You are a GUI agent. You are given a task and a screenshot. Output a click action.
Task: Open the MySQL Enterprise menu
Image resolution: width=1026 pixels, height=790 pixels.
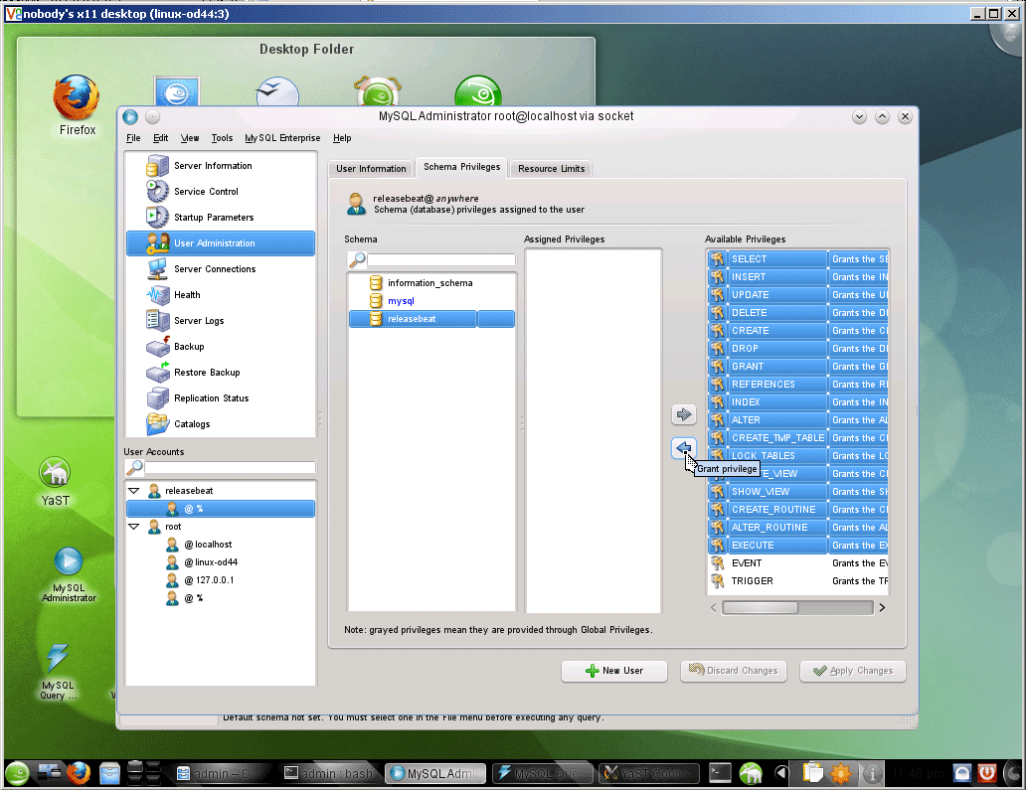282,138
